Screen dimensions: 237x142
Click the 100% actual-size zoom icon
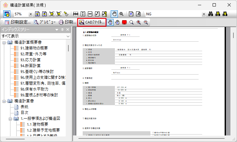tap(76, 14)
